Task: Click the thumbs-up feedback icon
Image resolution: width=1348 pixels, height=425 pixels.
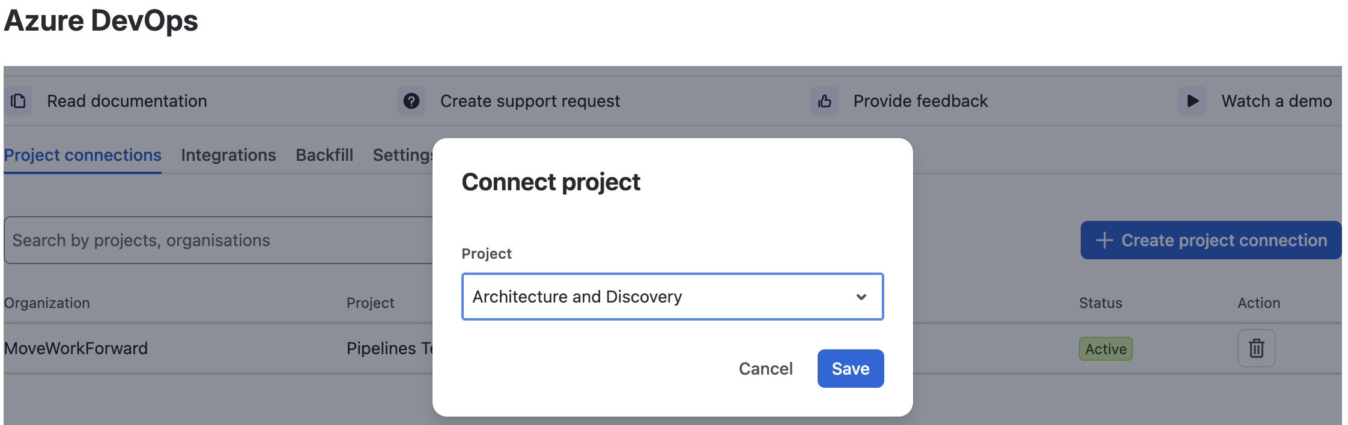Action: point(825,101)
